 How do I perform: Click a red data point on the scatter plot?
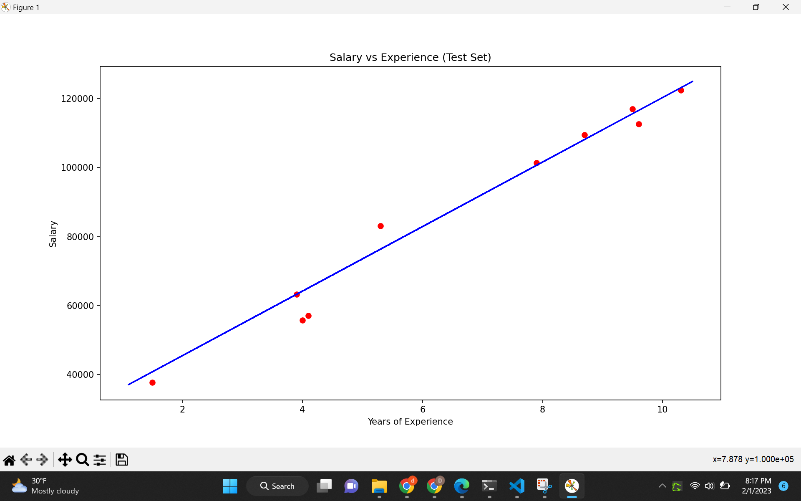[380, 225]
